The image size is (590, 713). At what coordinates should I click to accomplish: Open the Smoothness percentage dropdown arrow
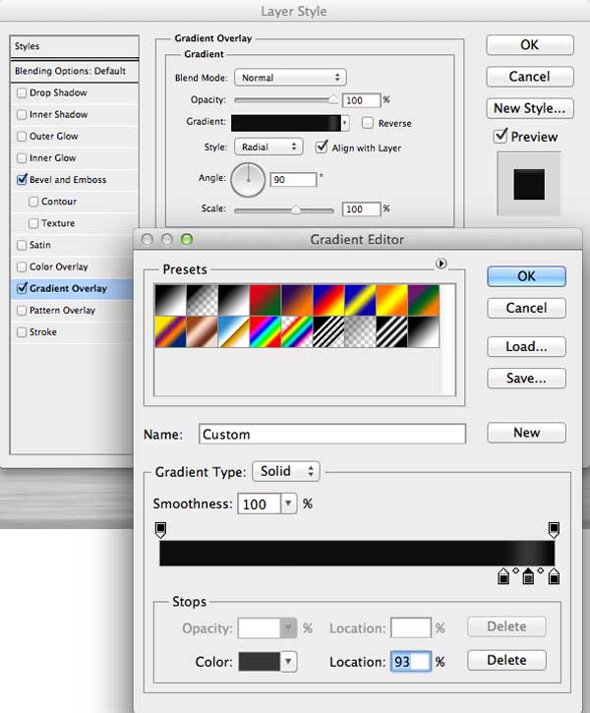click(x=288, y=504)
